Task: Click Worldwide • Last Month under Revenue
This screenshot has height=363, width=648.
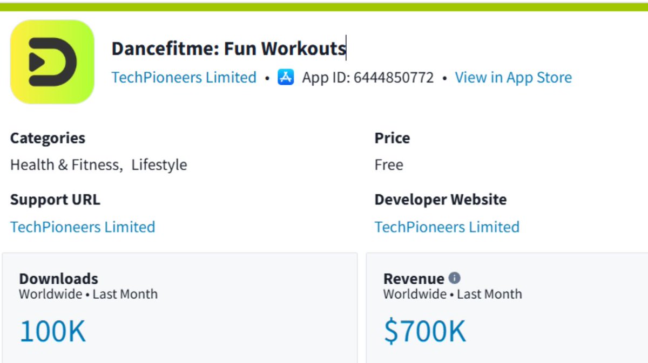Action: coord(453,294)
